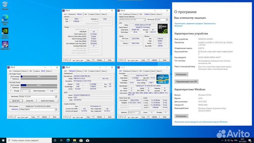Click the network icon in system tray
Screen dimensions: 254x143
[229, 141]
